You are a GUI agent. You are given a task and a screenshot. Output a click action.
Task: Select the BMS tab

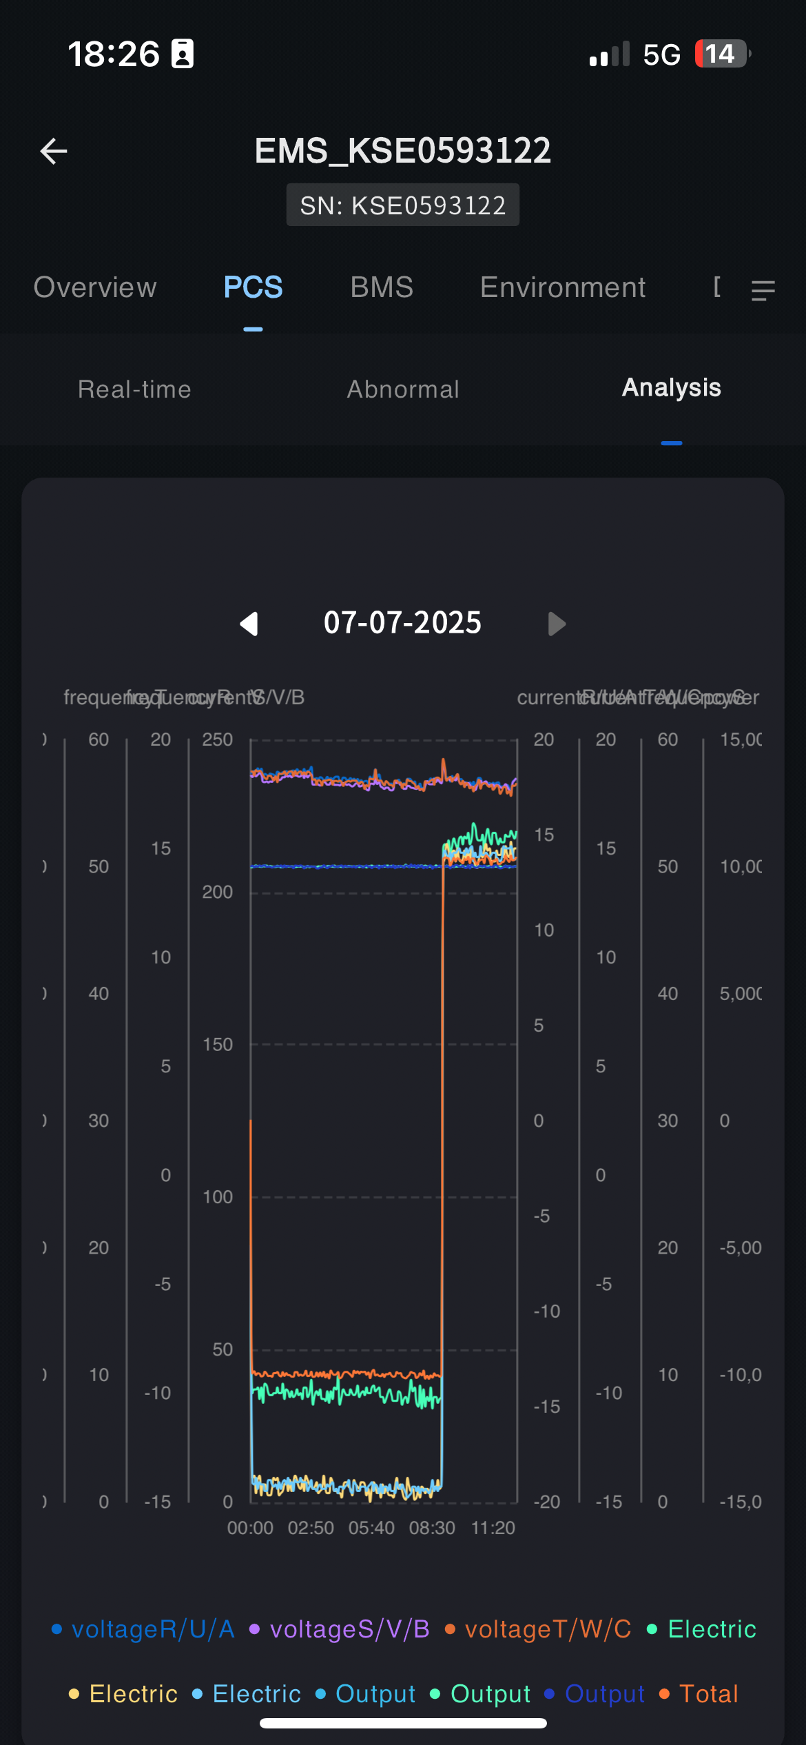[x=382, y=287]
